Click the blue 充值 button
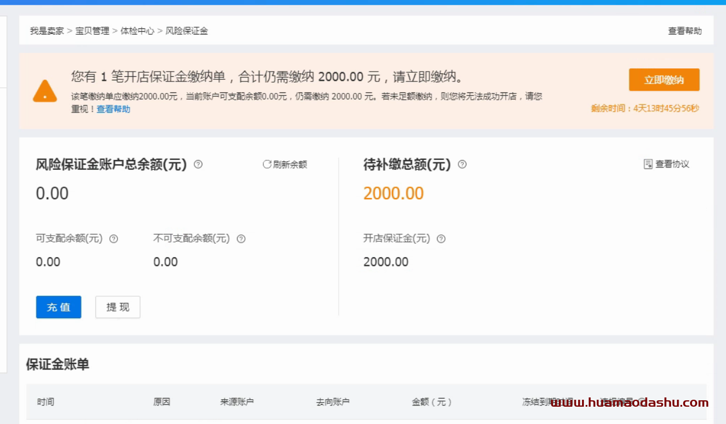This screenshot has height=424, width=726. [58, 307]
